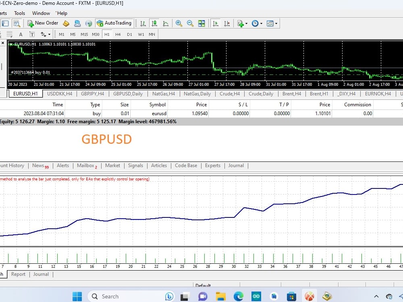Select the Line chart icon
This screenshot has height=302, width=403.
166,23
